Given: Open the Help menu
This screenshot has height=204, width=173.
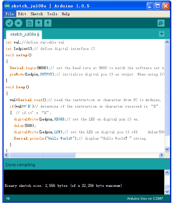Looking at the screenshot, I should tap(66, 14).
